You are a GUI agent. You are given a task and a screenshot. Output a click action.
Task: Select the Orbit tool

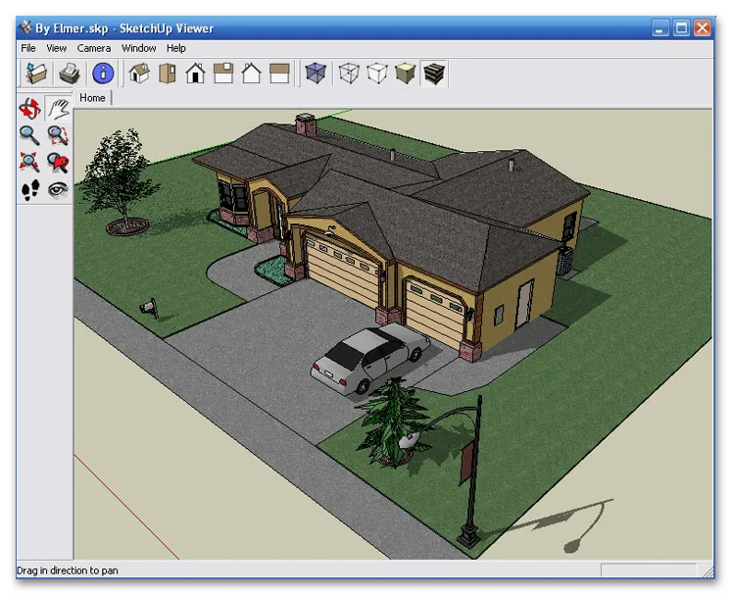pos(30,108)
